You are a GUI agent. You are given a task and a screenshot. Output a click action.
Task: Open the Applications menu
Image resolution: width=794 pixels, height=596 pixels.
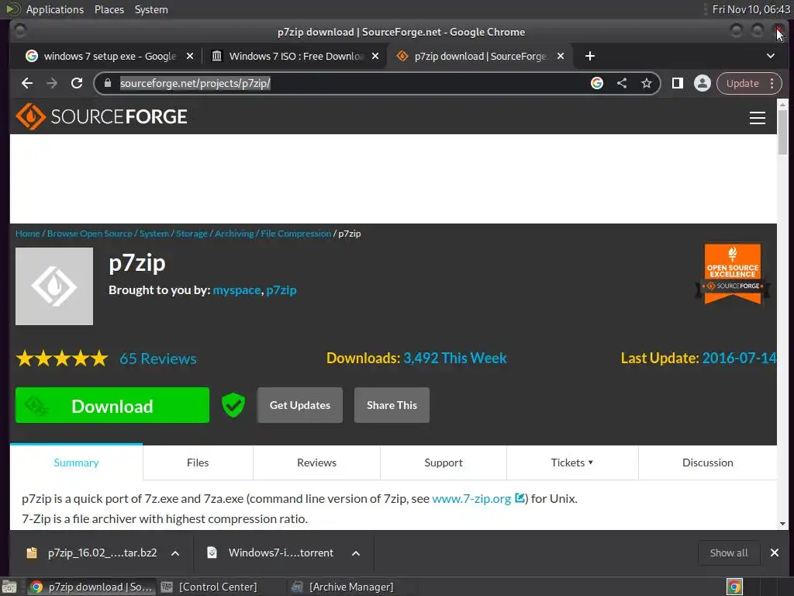pyautogui.click(x=55, y=9)
